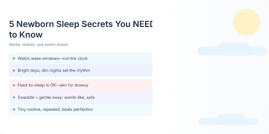This screenshot has width=269, height=134.
Task: Click bullet dot beside 'Feed-to-sleep is OK'
Action: (x=14, y=85)
